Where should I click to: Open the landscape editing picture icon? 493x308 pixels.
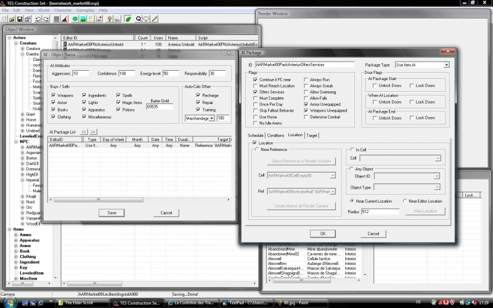[x=83, y=19]
